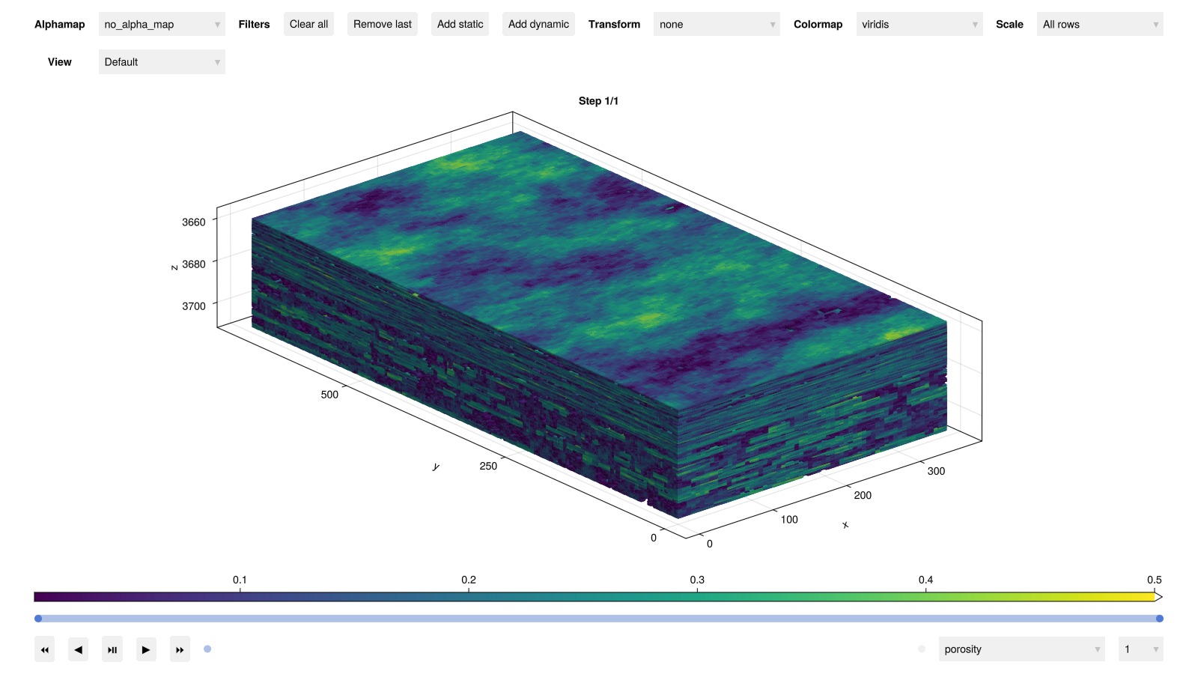Click the left handle of range slider
Image resolution: width=1198 pixels, height=674 pixels.
tap(38, 619)
